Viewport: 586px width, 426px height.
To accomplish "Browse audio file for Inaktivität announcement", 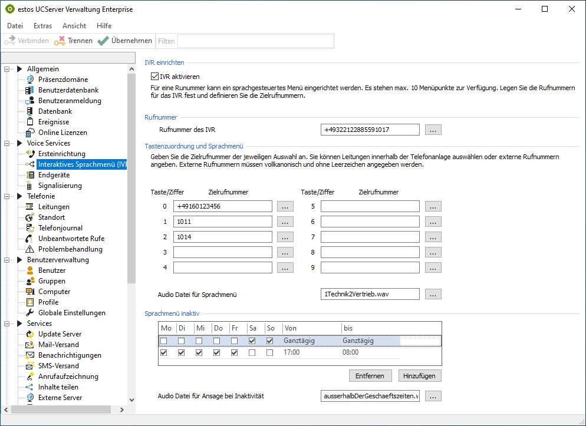I will pyautogui.click(x=433, y=396).
